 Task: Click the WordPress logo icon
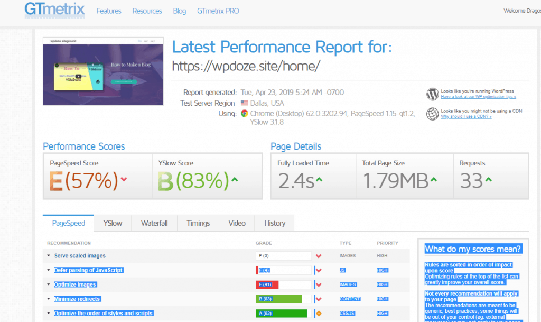coord(432,94)
